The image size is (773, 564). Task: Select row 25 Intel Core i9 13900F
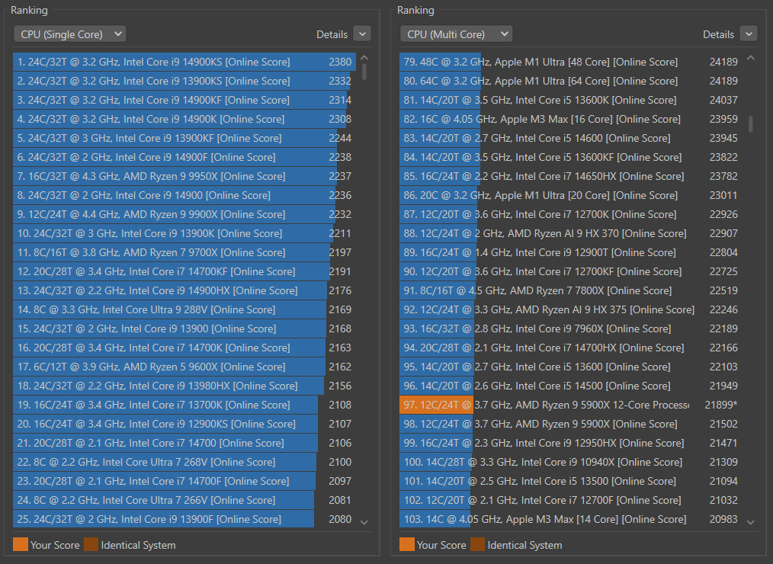[184, 519]
